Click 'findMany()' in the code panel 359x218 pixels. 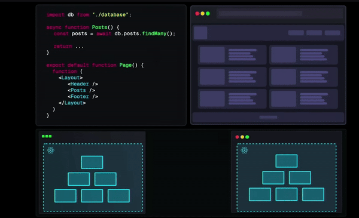coord(157,33)
